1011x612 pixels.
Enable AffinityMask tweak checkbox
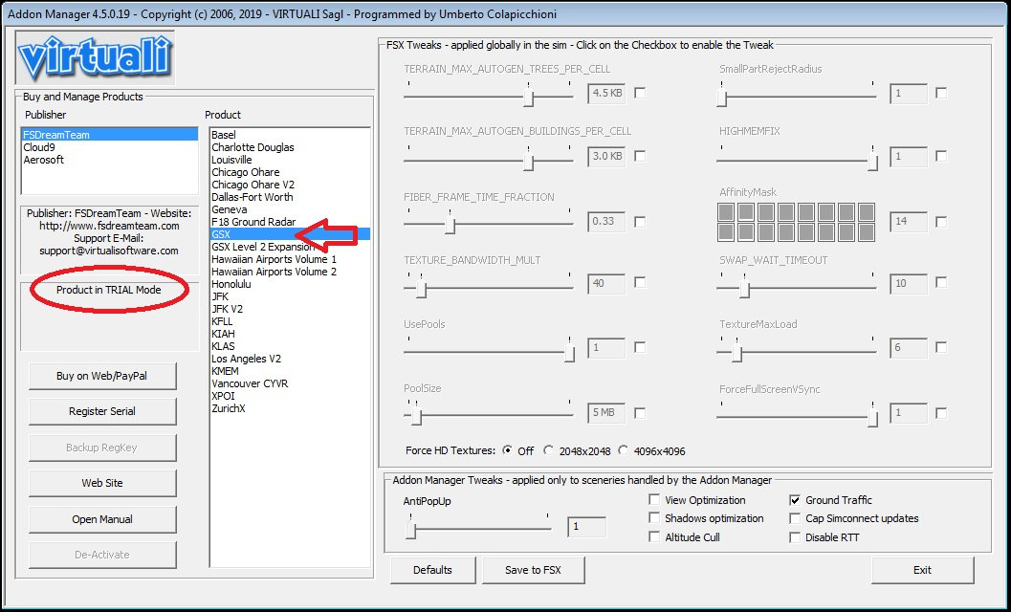point(941,221)
